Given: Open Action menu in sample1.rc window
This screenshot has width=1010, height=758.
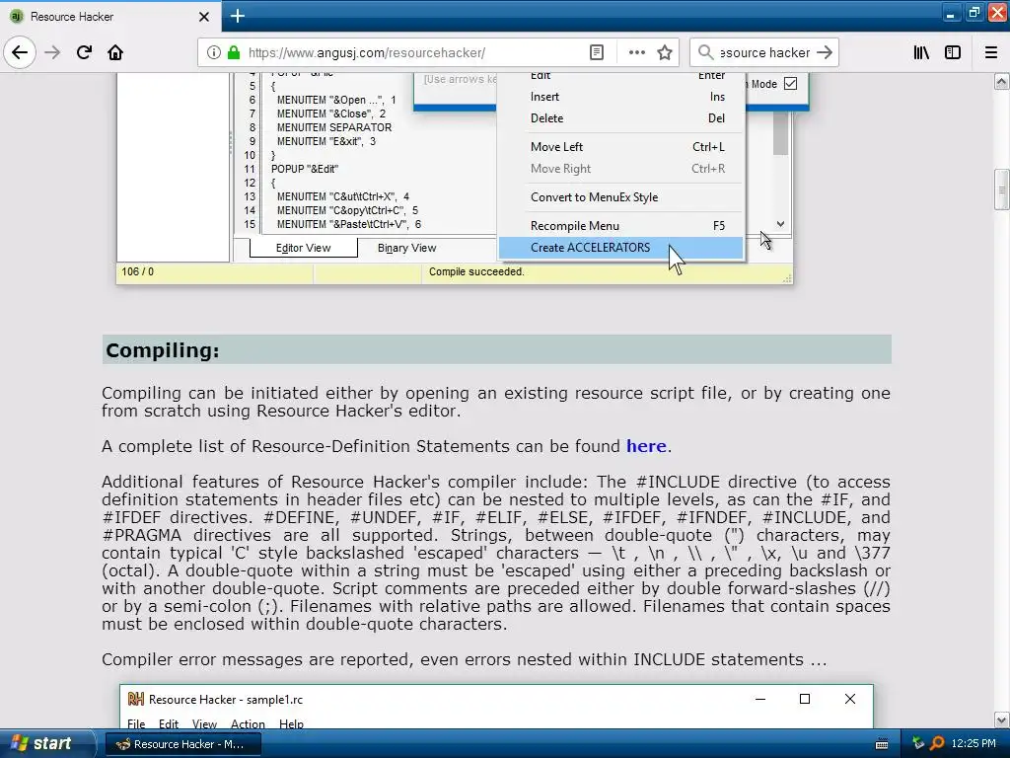Looking at the screenshot, I should click(248, 723).
